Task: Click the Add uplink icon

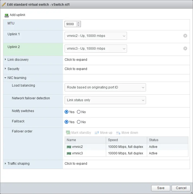Action: point(7,15)
